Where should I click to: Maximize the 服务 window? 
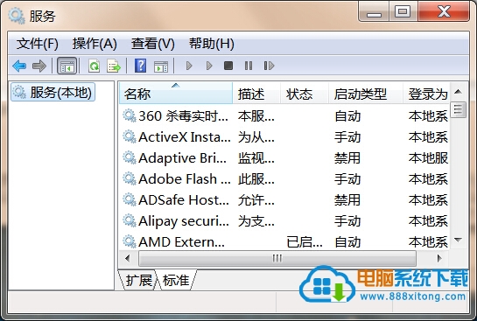[x=403, y=11]
